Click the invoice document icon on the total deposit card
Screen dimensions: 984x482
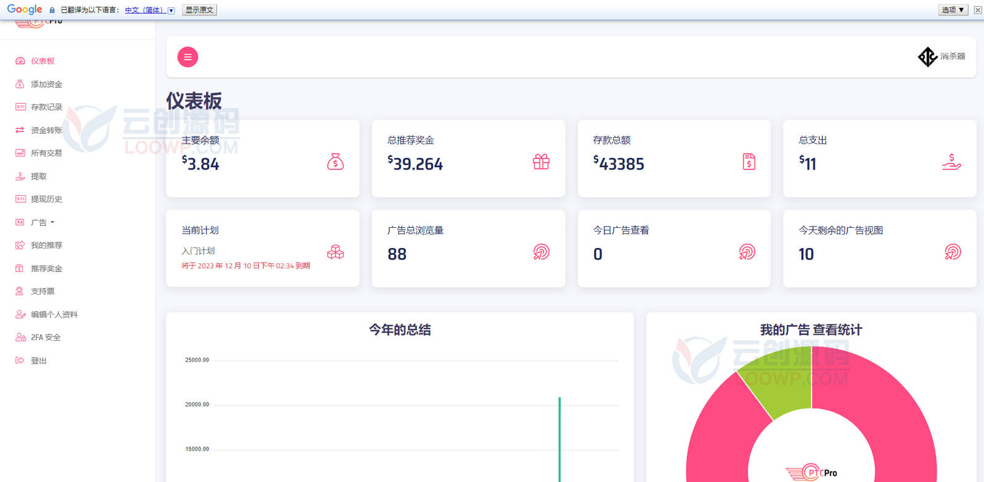point(748,161)
